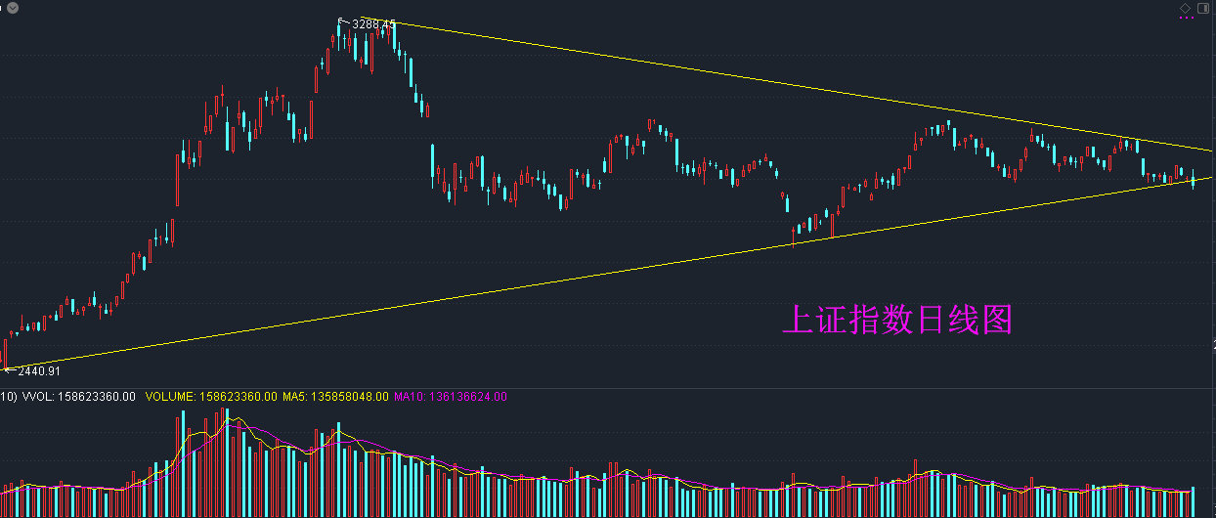Select the 2440.91 low price marker
Screen dimensions: 1216x518
(39, 371)
